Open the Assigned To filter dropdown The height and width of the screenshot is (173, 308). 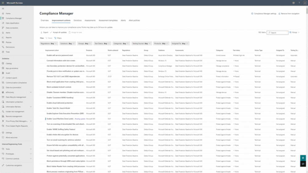point(180,43)
